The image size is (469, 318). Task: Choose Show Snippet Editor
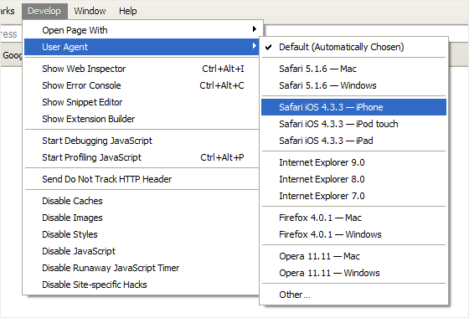pyautogui.click(x=142, y=102)
